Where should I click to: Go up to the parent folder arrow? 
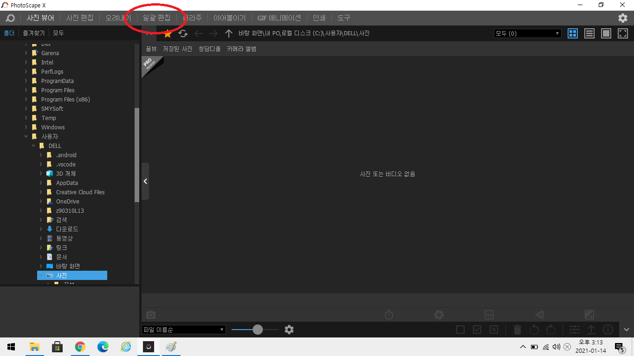click(x=228, y=33)
